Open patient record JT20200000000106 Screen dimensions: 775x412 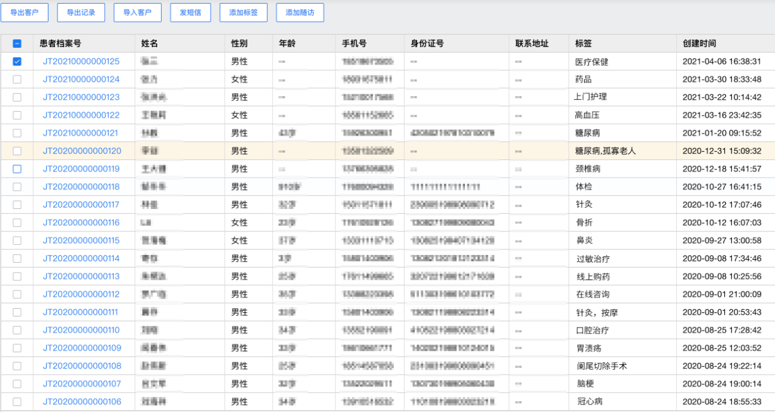82,402
